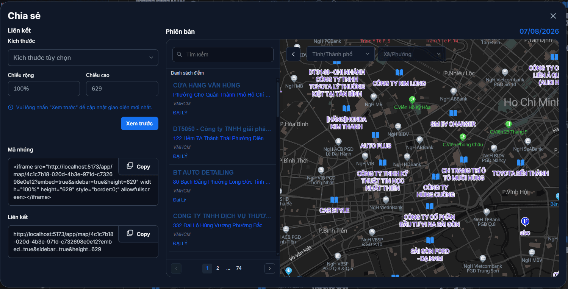Click the SÀI GÒN FORD map marker
568x289 pixels.
coord(430,240)
